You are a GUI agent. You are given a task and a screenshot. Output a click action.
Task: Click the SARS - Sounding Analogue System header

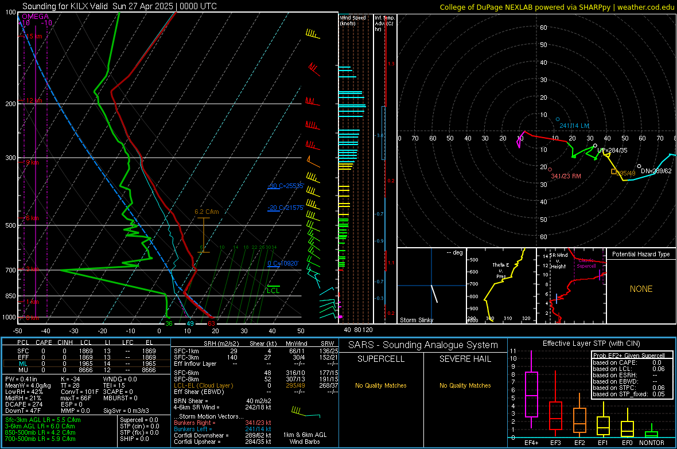tap(423, 345)
